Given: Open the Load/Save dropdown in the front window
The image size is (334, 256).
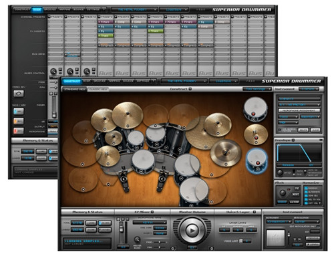Looking at the screenshot, I should pos(224,82).
